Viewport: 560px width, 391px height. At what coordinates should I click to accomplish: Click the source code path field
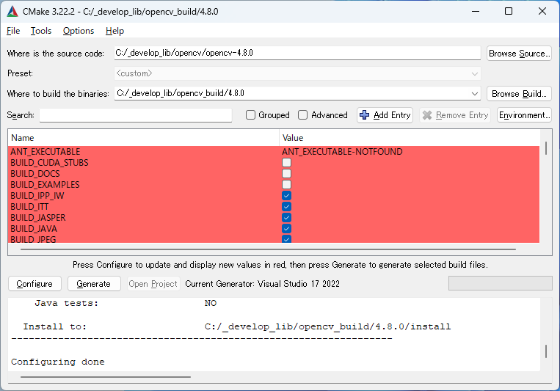(x=297, y=54)
